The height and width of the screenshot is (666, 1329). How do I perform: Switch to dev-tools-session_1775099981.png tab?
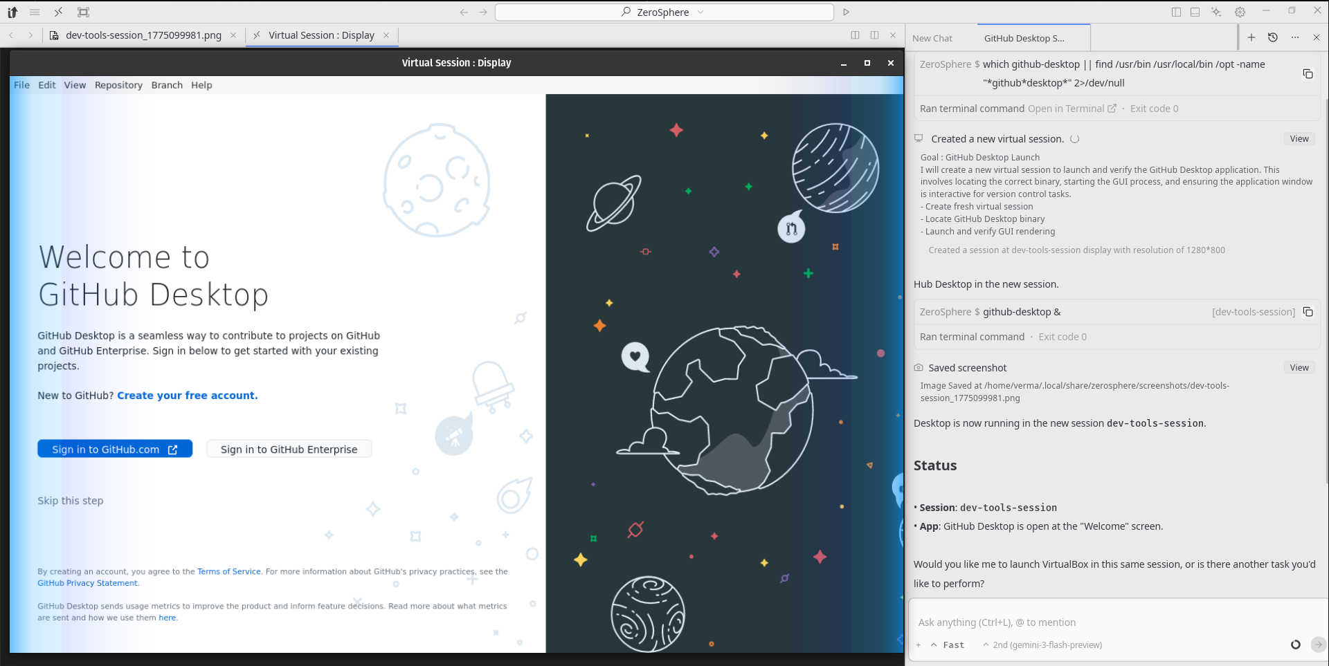pyautogui.click(x=143, y=35)
